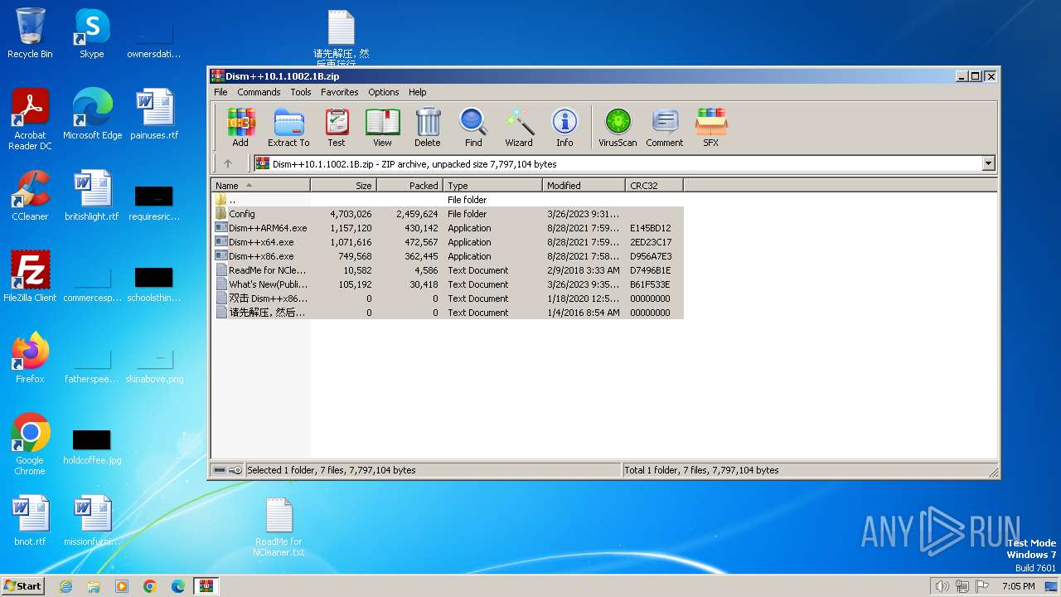Image resolution: width=1061 pixels, height=597 pixels.
Task: Click the Test archive icon
Action: [337, 127]
